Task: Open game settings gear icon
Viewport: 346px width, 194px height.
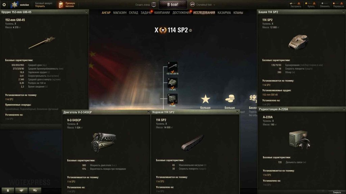Action: [x=4, y=5]
